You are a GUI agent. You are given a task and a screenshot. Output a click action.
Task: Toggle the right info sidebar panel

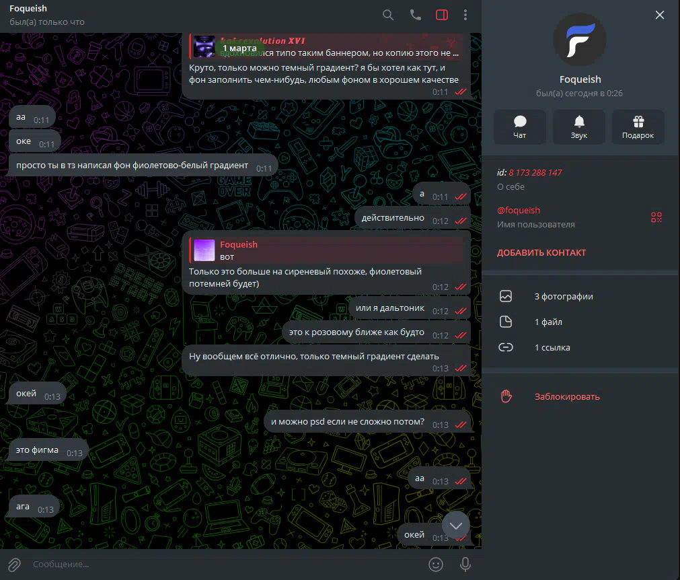(x=441, y=15)
